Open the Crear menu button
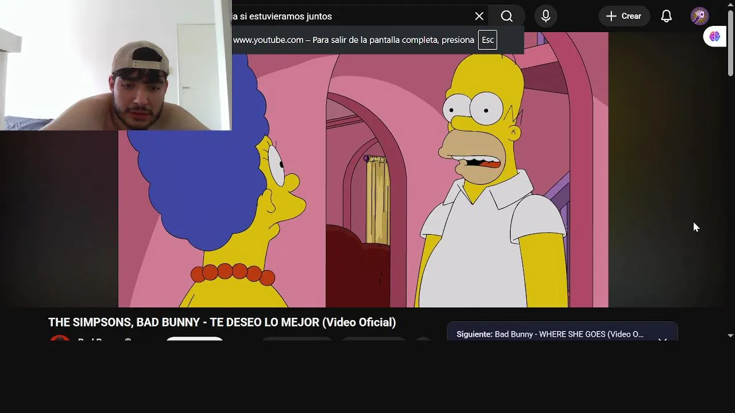 (624, 16)
